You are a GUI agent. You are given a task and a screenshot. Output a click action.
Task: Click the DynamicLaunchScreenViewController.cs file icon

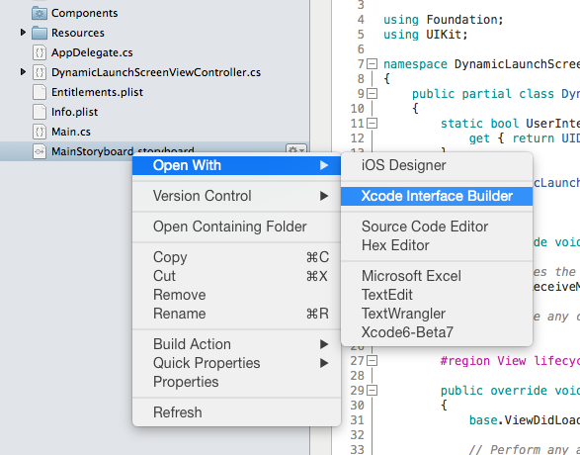click(40, 72)
